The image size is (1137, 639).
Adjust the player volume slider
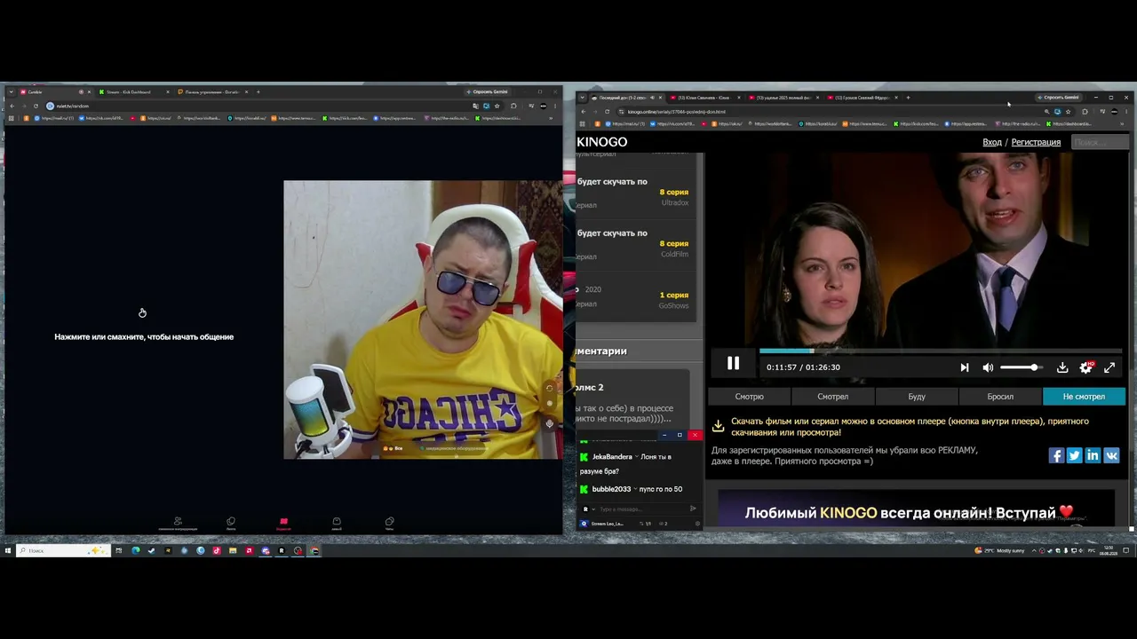[1021, 367]
